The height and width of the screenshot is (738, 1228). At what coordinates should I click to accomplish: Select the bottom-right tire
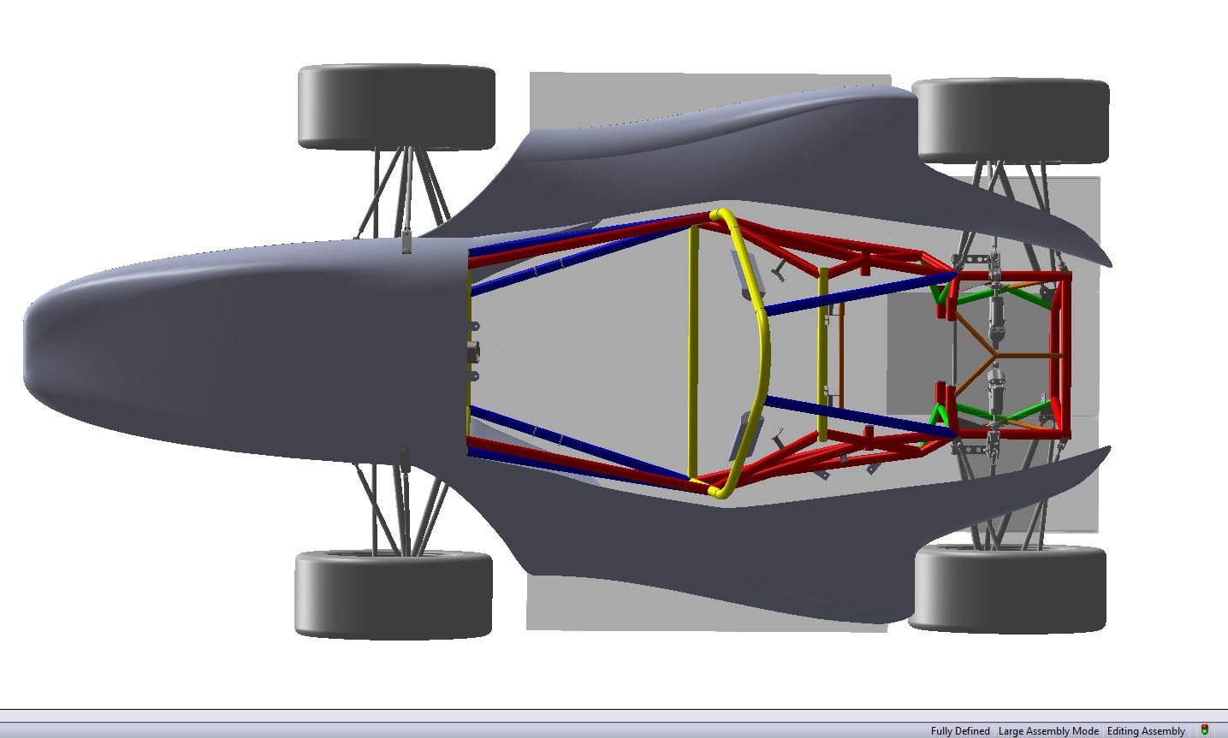1007,588
